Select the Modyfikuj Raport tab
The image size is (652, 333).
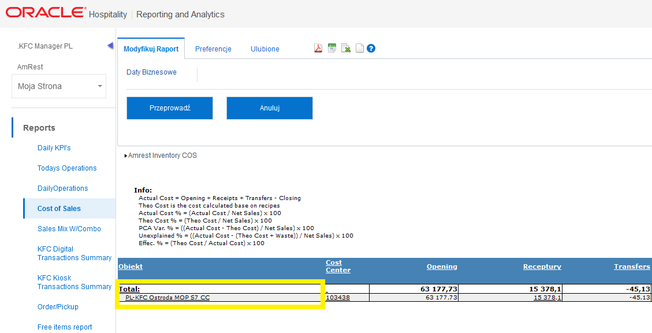point(151,49)
